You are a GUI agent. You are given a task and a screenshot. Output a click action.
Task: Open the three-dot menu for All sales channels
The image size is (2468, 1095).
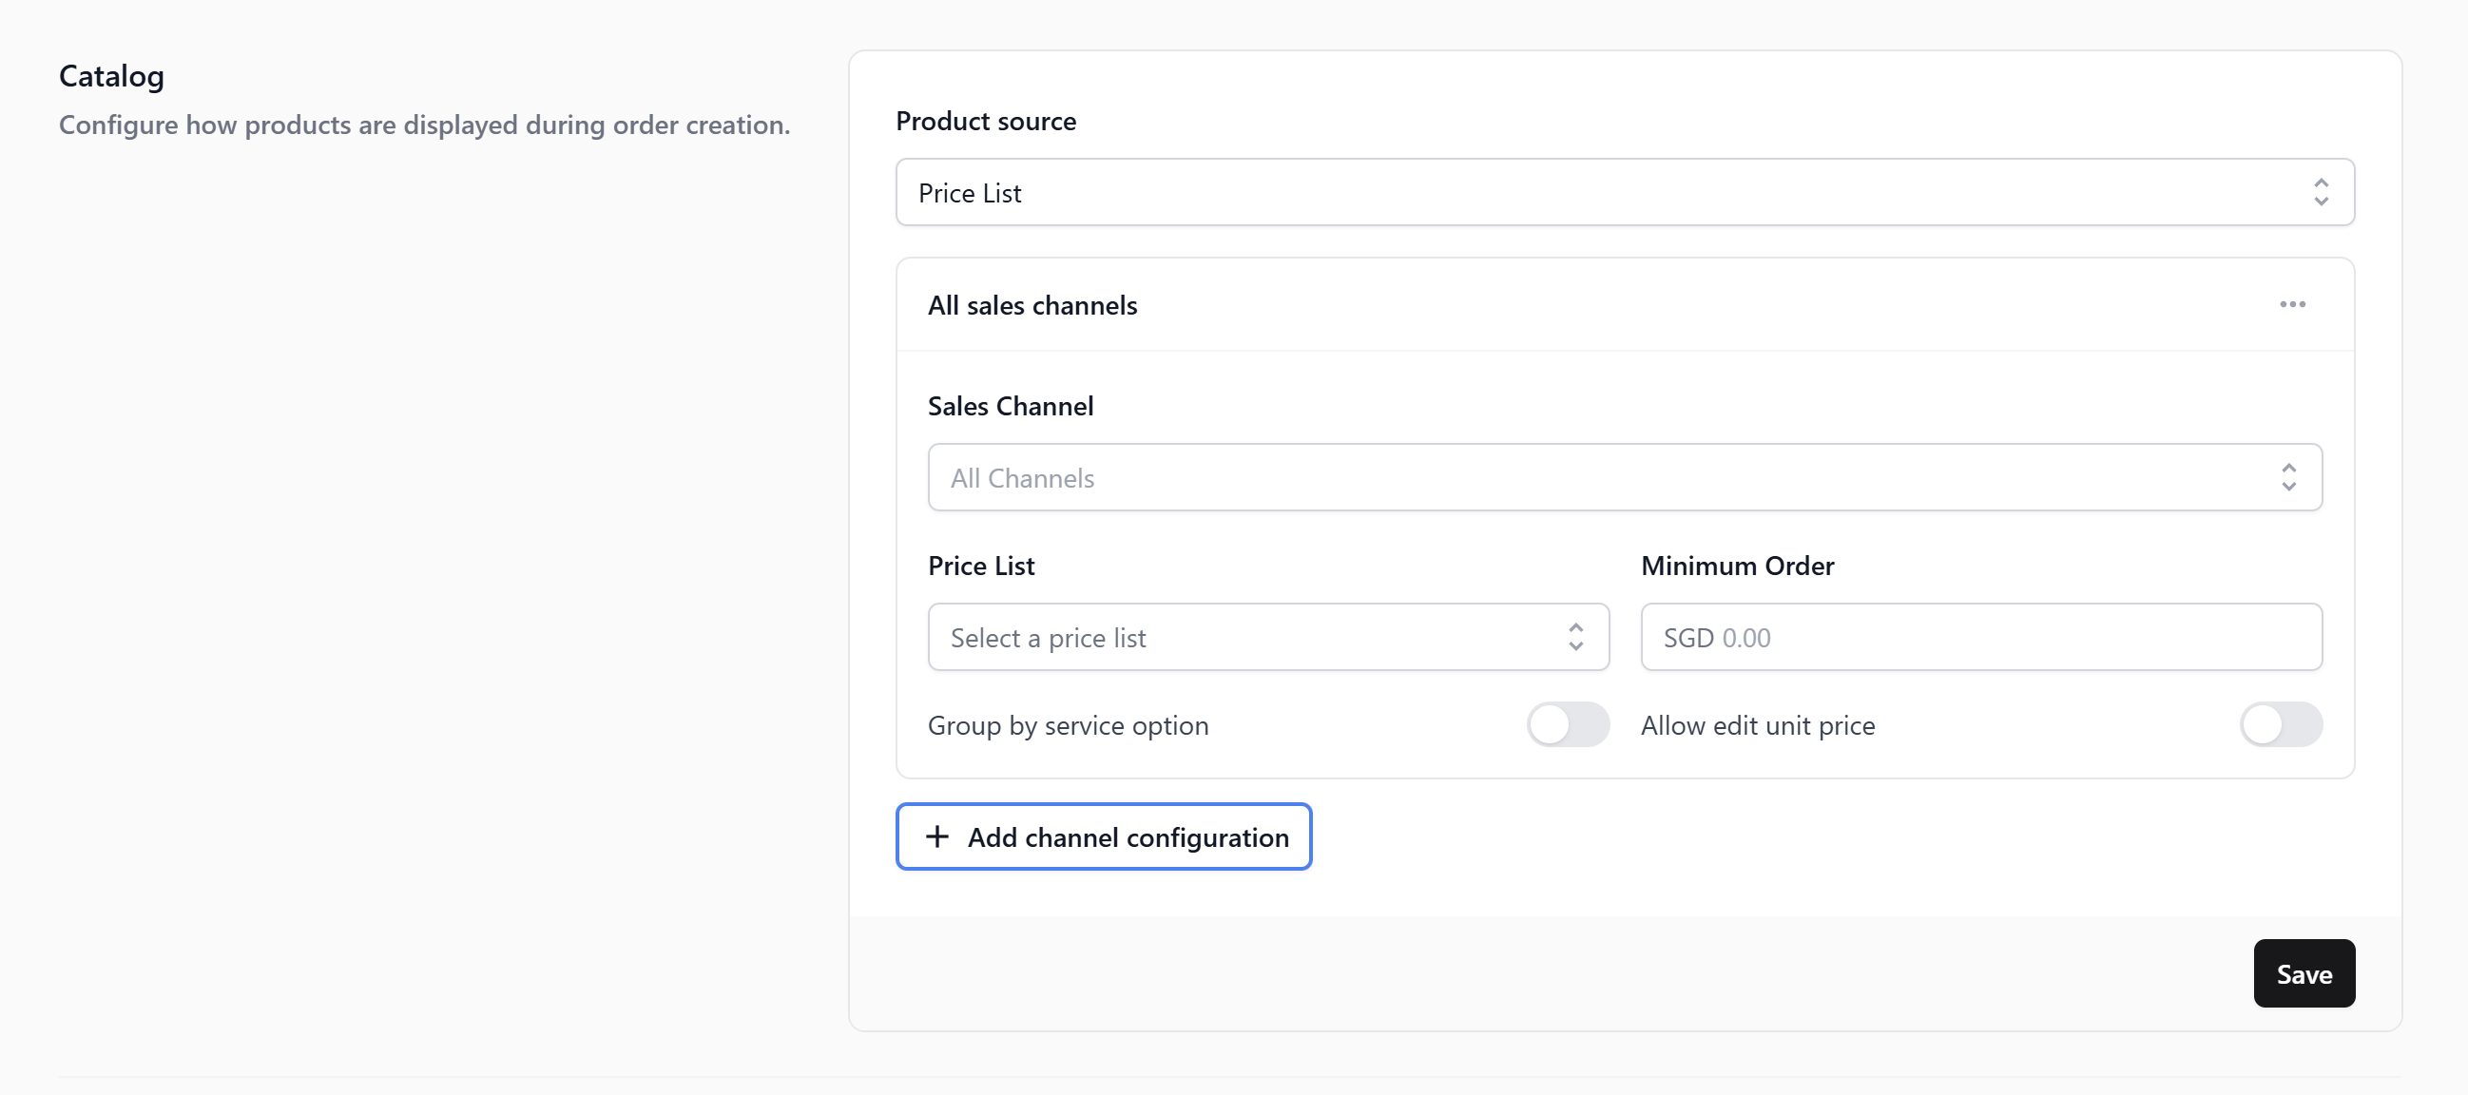pyautogui.click(x=2292, y=305)
